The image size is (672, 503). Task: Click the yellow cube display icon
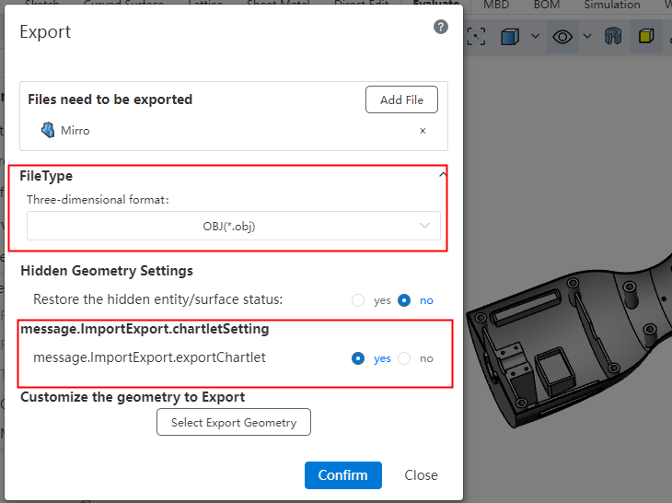pos(647,37)
